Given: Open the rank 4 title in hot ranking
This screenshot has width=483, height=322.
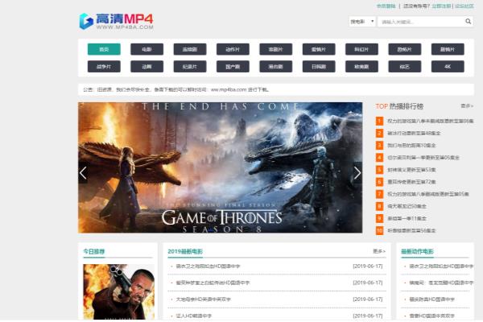Looking at the screenshot, I should point(423,158).
